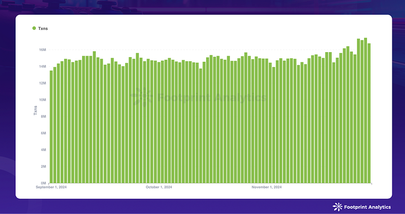Open the Footprint Analytics brand text link
Screen dimensions: 405x214
tap(368, 207)
